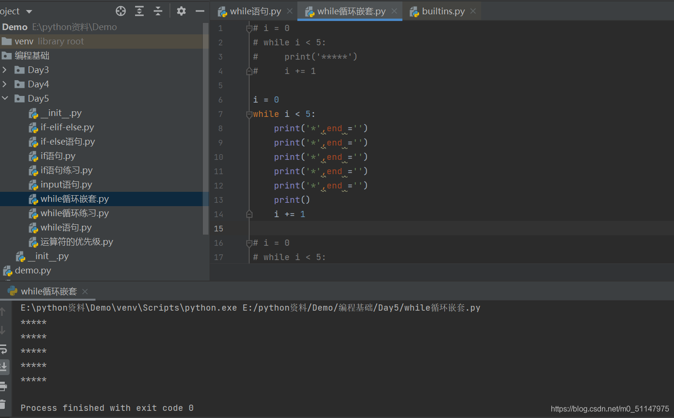Click the python.exe command line output
Screen dimensions: 674x418
[250, 308]
